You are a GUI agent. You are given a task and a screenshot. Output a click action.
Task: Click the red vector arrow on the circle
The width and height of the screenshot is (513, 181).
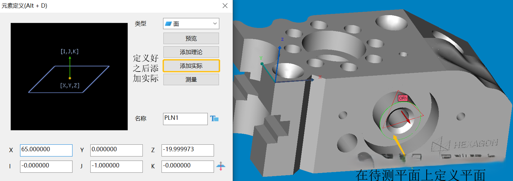(405, 116)
